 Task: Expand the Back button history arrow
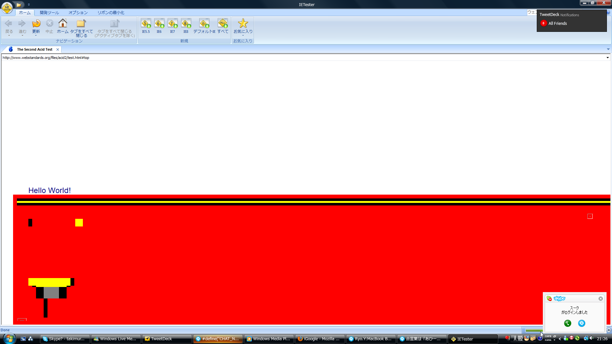pos(9,36)
